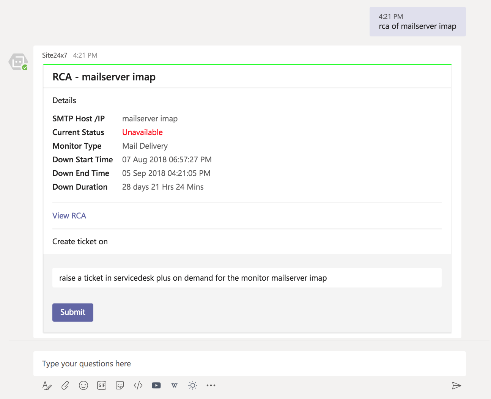Select the sent 'rca of mailserver imap' message
The image size is (491, 399).
[417, 22]
